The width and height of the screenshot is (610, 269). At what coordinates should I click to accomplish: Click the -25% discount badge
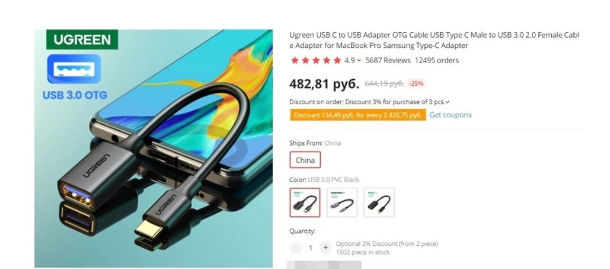[x=416, y=83]
